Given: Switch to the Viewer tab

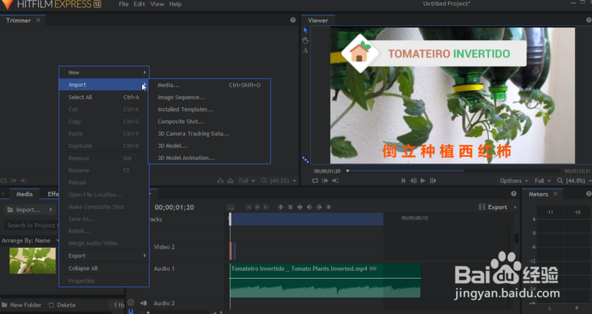Looking at the screenshot, I should pyautogui.click(x=318, y=20).
